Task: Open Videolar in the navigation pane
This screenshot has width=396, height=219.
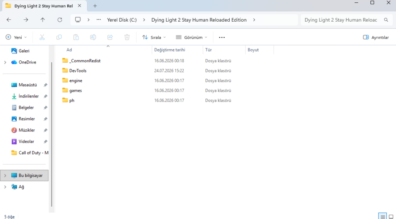Action: tap(26, 142)
